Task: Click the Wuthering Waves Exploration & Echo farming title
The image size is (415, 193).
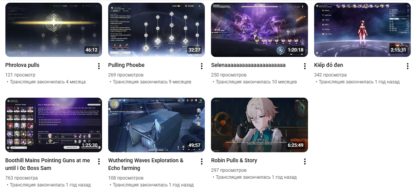Action: click(146, 164)
